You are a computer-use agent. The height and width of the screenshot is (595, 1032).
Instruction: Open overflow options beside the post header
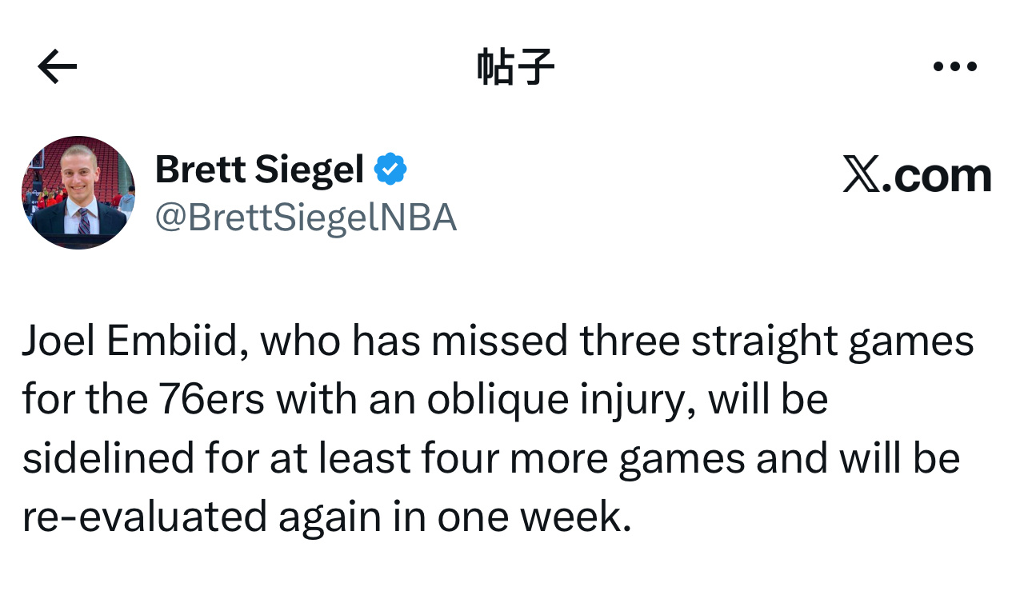955,66
